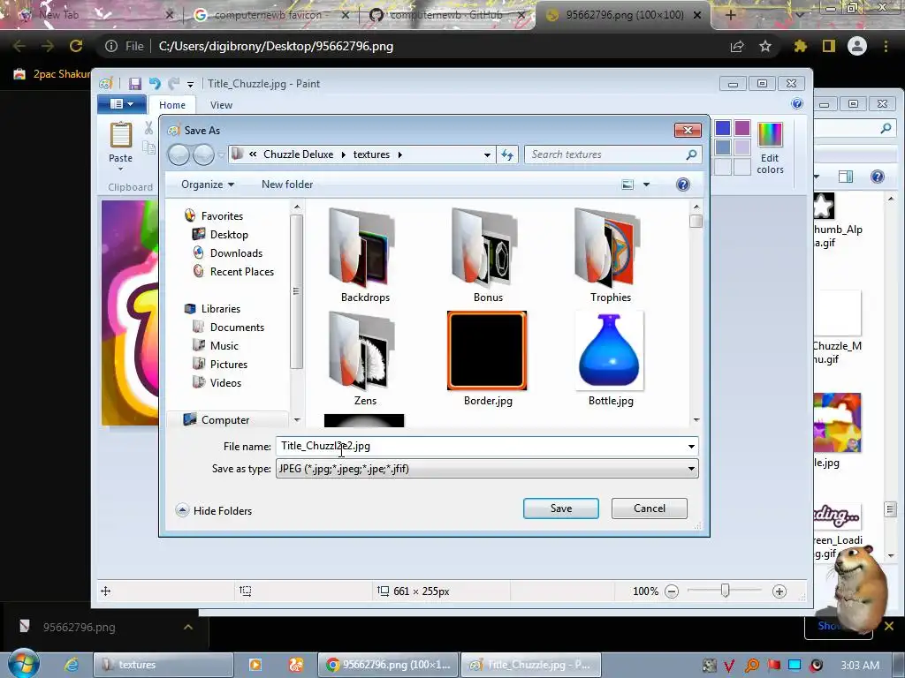The image size is (905, 678).
Task: Switch to Paint's Home ribbon tab
Action: point(172,105)
